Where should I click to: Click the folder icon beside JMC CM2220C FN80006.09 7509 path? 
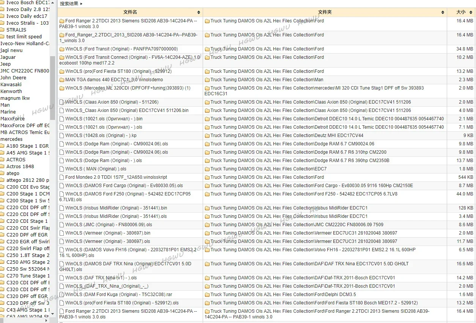point(207,225)
